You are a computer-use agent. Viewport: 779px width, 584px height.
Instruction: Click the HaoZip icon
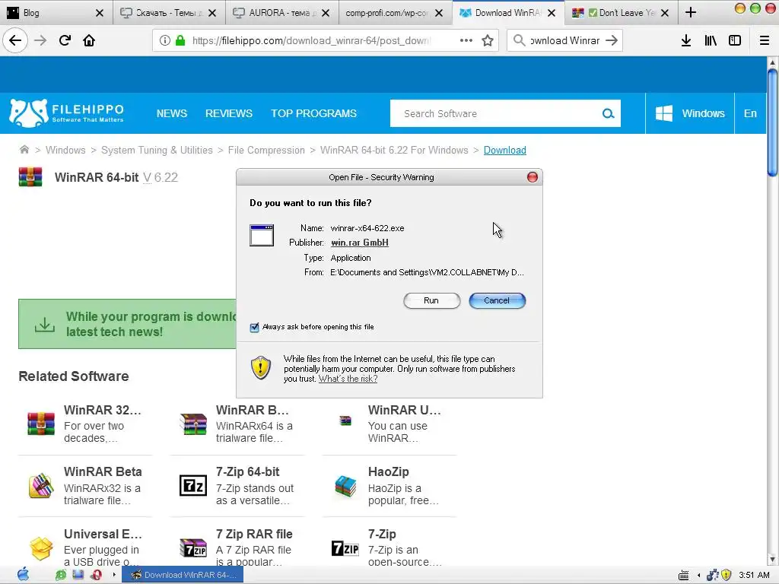point(345,486)
